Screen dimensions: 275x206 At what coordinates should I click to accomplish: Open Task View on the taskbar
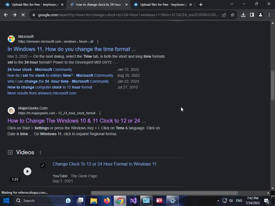click(80, 201)
